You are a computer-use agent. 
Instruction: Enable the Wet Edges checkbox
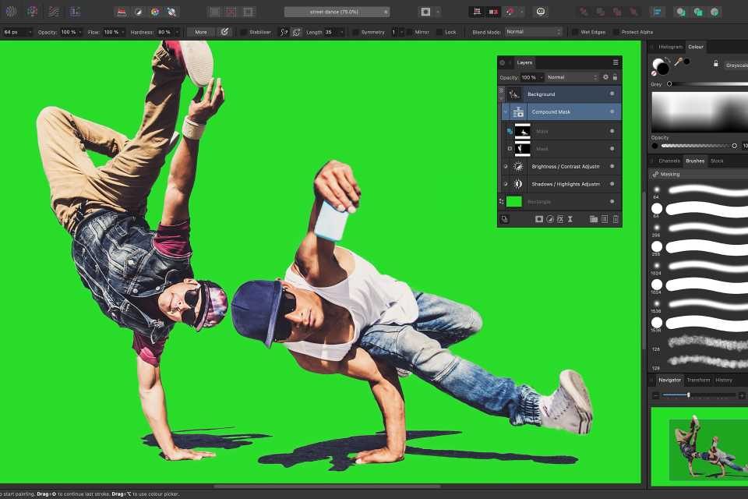(x=575, y=32)
